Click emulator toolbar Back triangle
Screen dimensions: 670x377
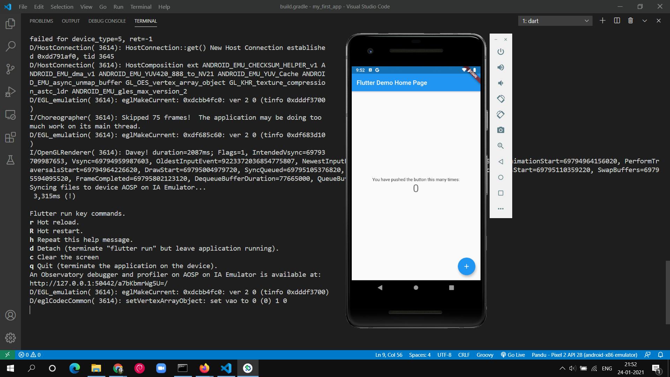point(501,162)
